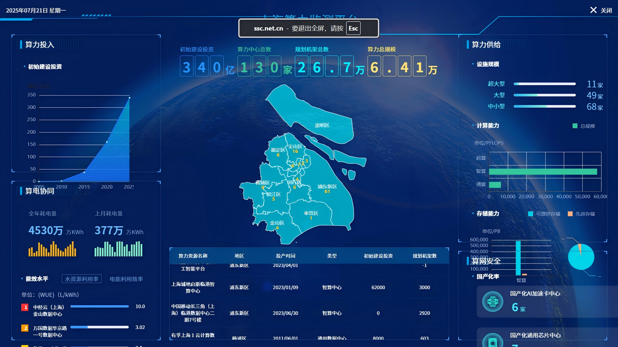Click the 中经云 WUE progress bar
This screenshot has height=347, width=618.
(99, 307)
